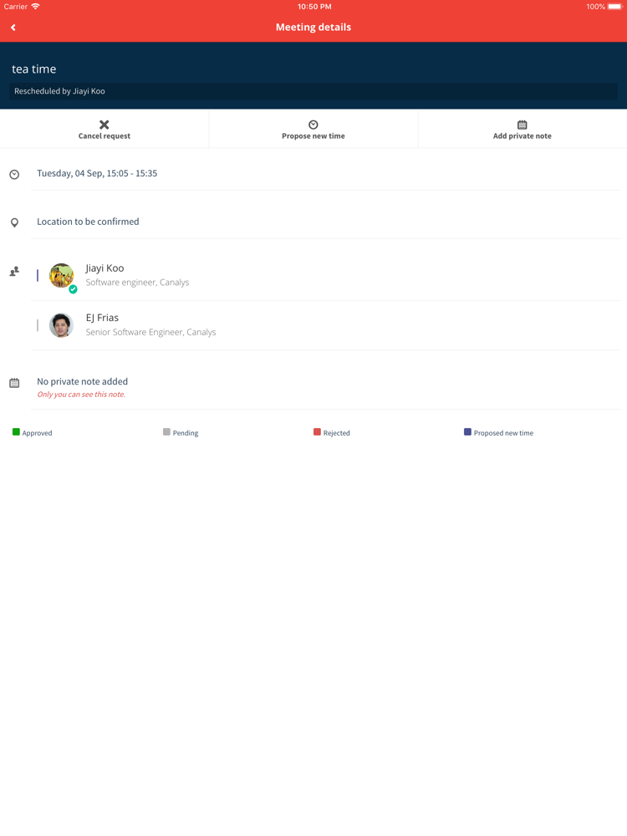This screenshot has height=836, width=627.
Task: Tap the Propose new time clock icon
Action: point(313,125)
